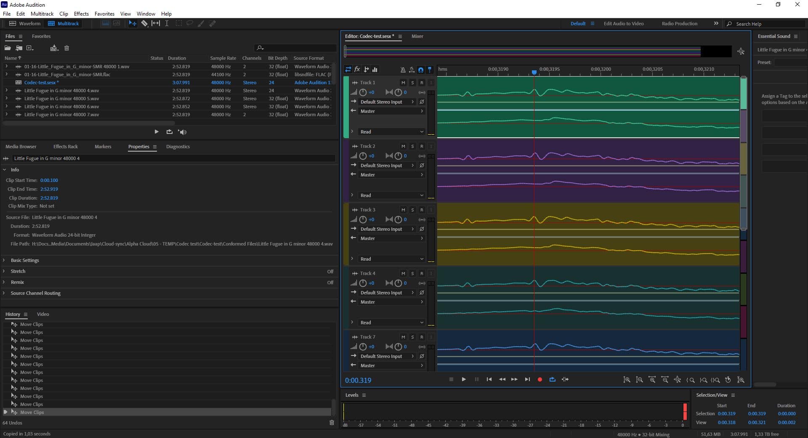Select the Slip tool in the toolbar
The width and height of the screenshot is (808, 438).
pyautogui.click(x=156, y=24)
